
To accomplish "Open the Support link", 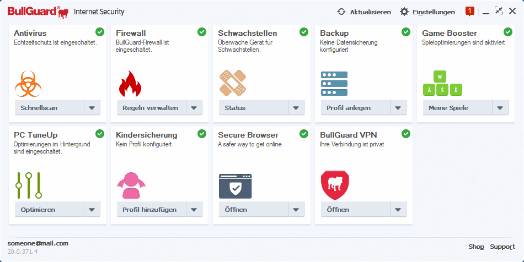I will point(502,247).
